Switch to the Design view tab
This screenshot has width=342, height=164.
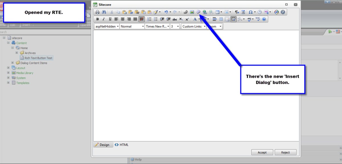(x=102, y=145)
